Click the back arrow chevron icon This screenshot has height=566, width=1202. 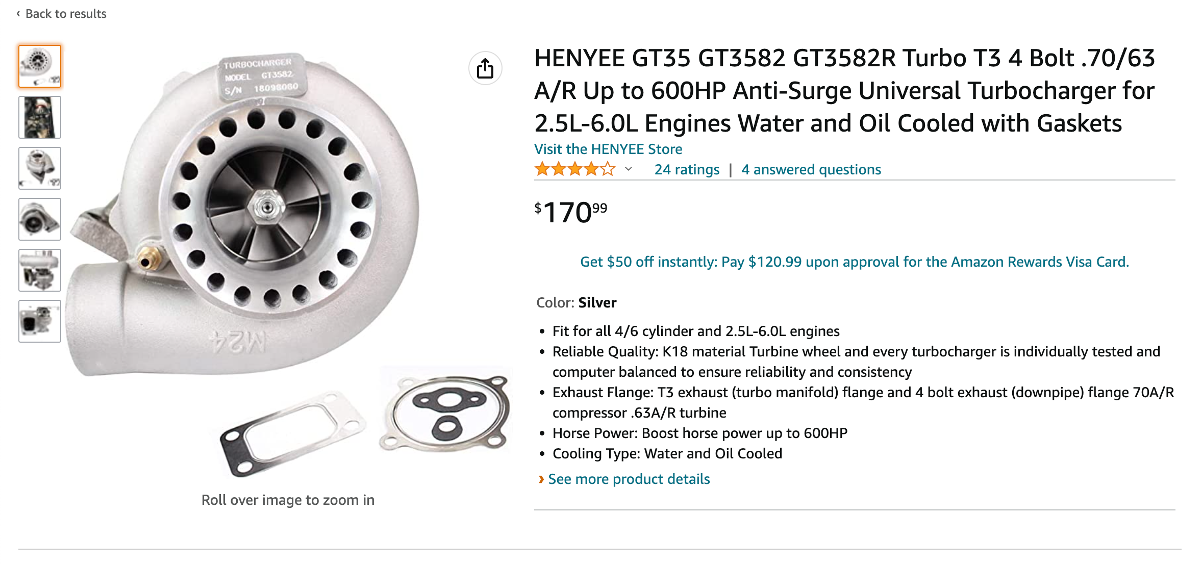18,14
